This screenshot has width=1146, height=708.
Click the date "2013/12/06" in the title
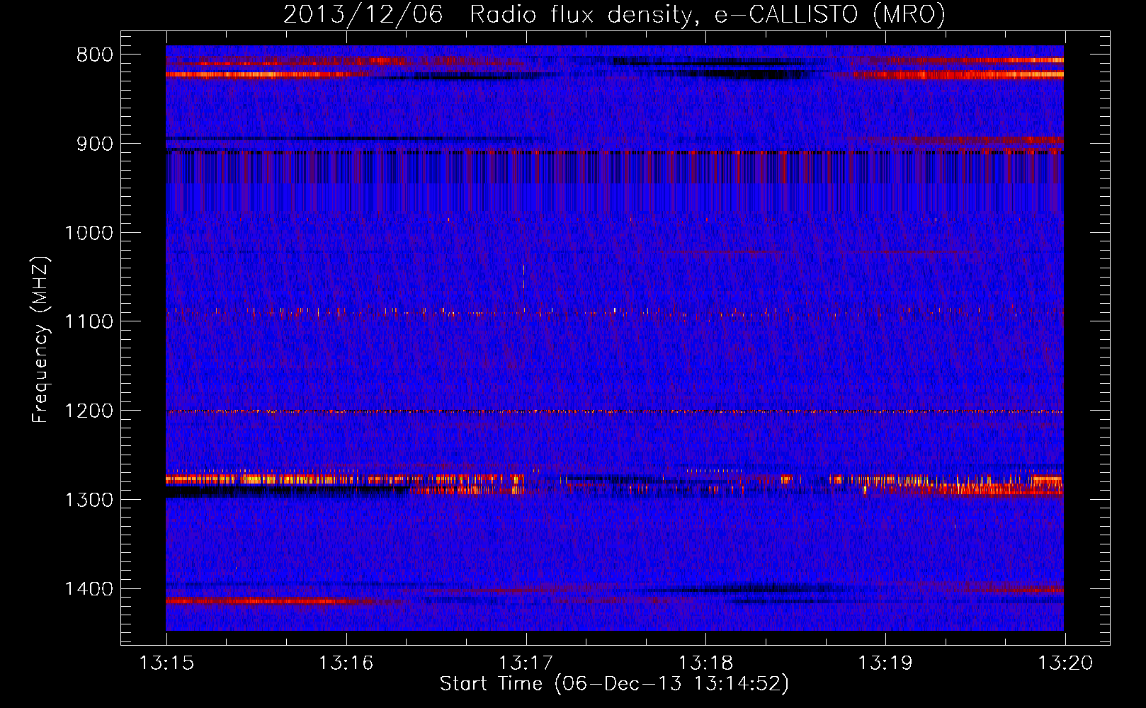[x=363, y=14]
